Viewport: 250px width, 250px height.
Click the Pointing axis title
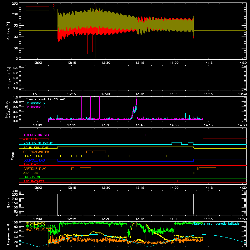coord(8,31)
